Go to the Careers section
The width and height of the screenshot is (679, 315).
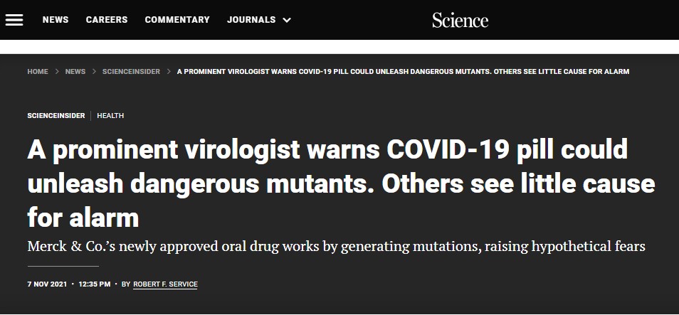[107, 20]
